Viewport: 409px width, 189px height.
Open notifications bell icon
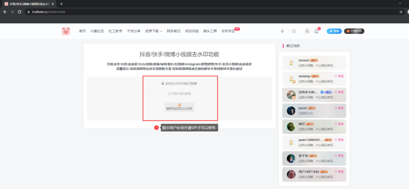(x=316, y=31)
